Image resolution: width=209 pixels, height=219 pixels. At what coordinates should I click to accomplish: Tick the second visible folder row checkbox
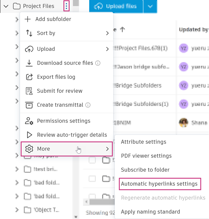[92, 178]
